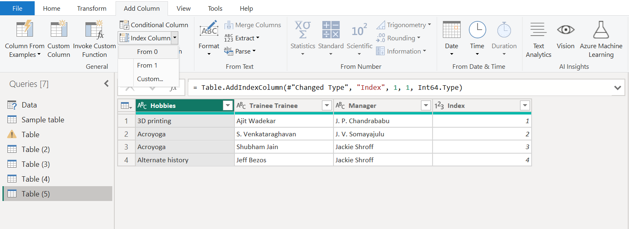The width and height of the screenshot is (629, 229).
Task: Click the Rounding icon
Action: coord(381,38)
